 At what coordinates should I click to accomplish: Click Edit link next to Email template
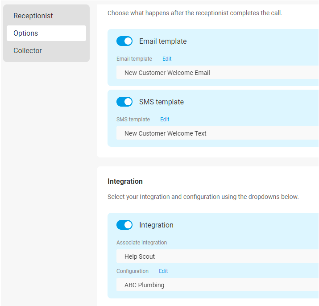click(x=167, y=59)
